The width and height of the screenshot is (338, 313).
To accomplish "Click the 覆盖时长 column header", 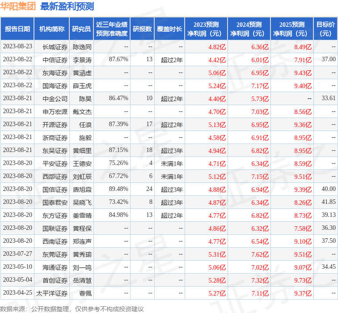I will 169,29.
